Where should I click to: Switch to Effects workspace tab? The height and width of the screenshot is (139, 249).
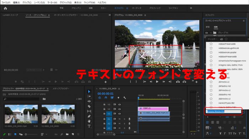pos(119,8)
